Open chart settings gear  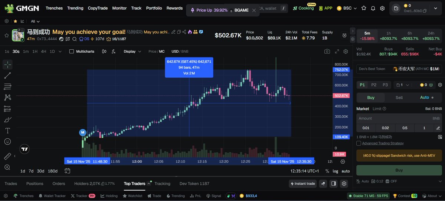coord(346,51)
